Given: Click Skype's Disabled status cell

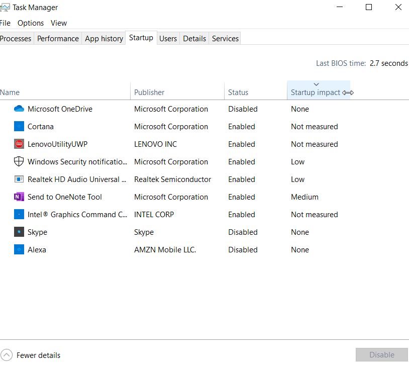Looking at the screenshot, I should pos(243,232).
